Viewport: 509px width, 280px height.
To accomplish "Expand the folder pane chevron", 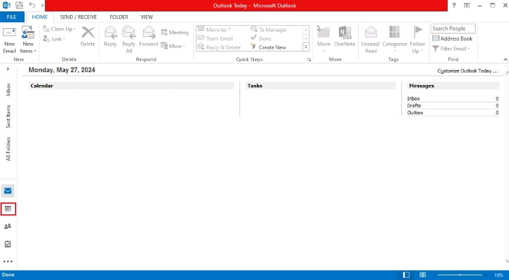I will click(8, 69).
